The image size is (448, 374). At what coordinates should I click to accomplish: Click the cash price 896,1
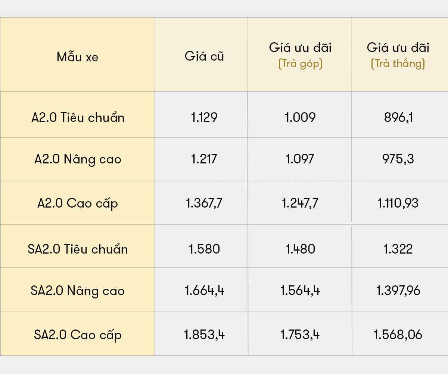398,117
